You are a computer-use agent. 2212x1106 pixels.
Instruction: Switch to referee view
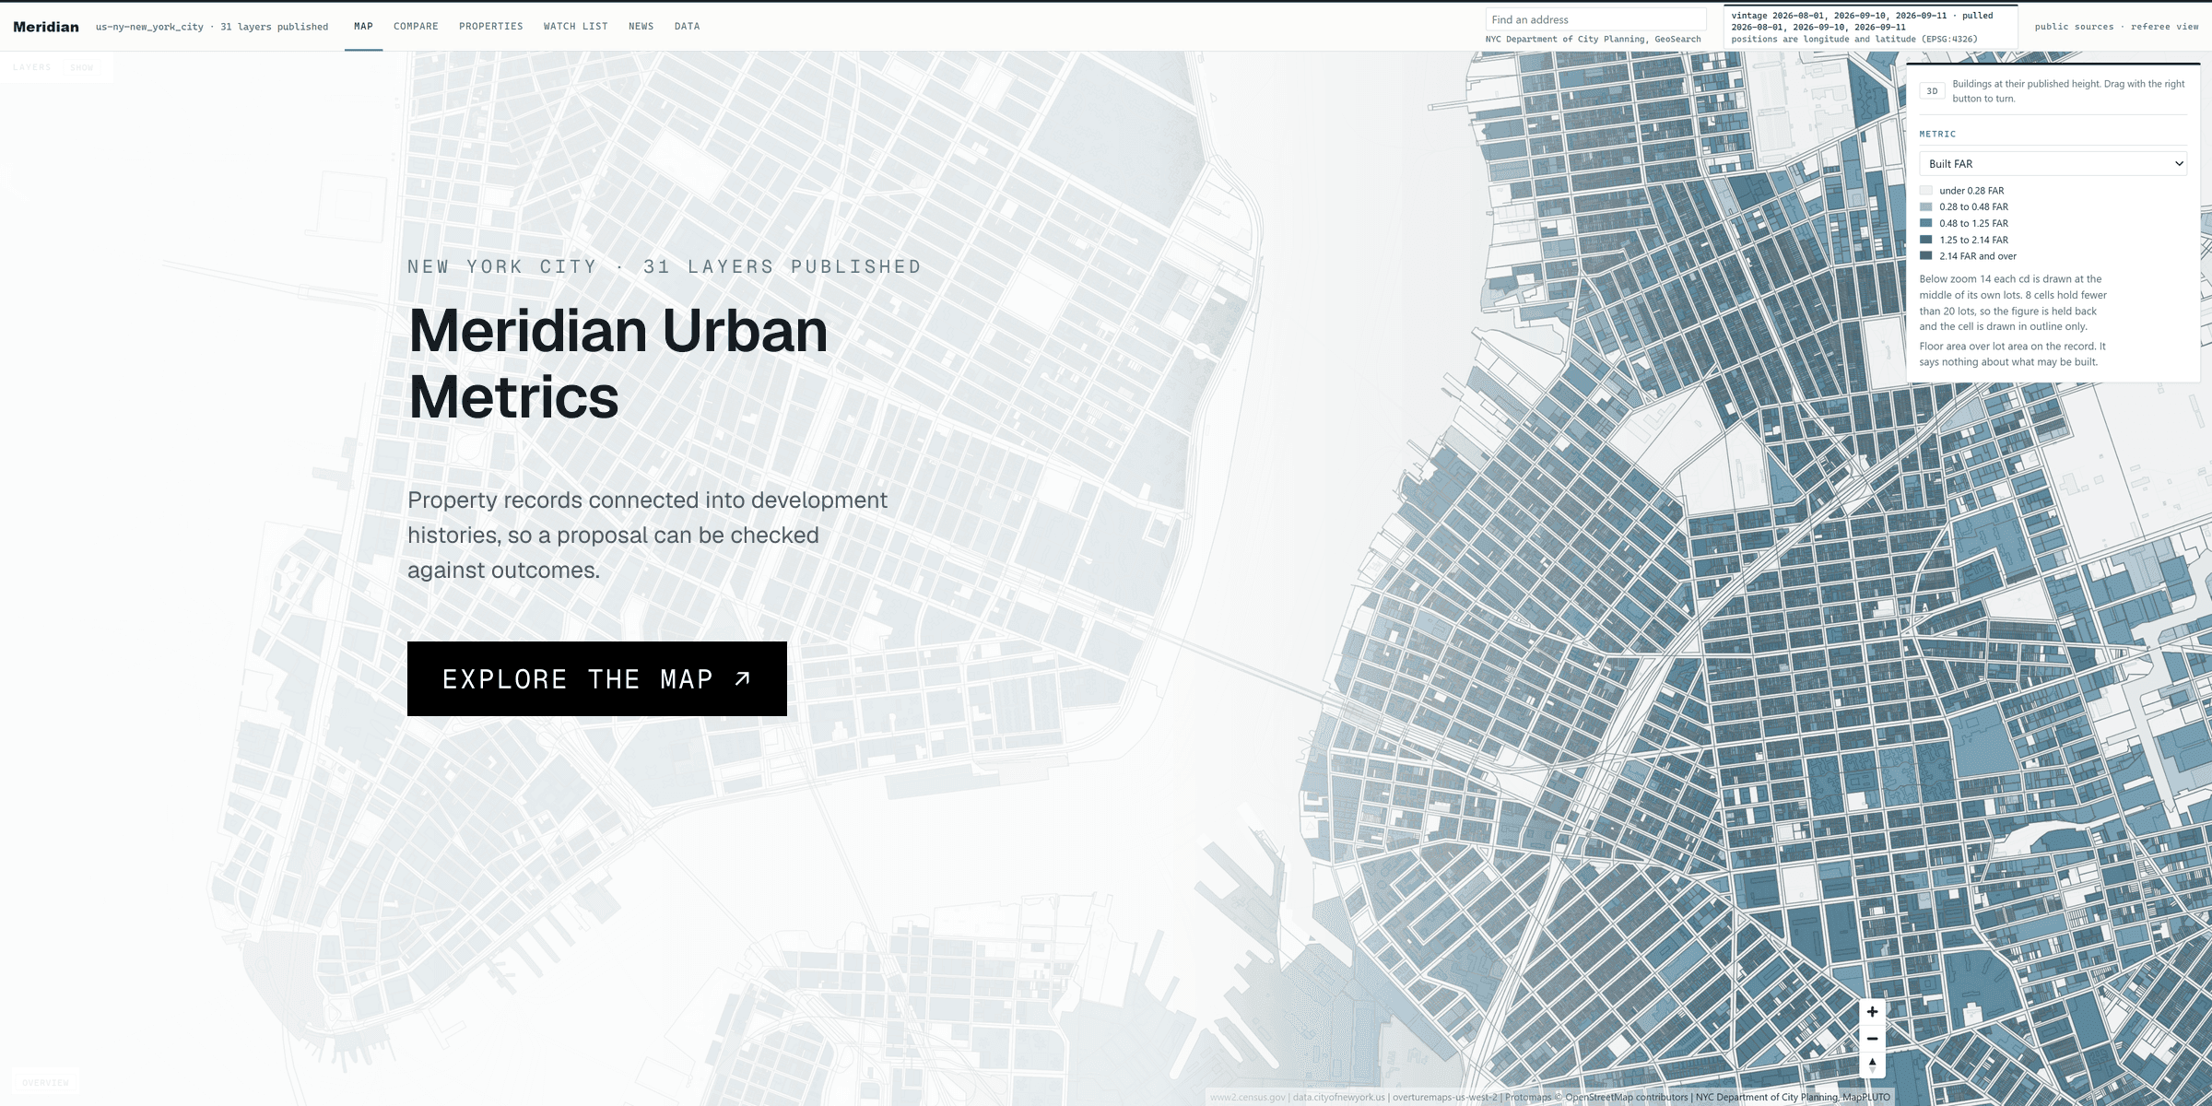(2164, 27)
